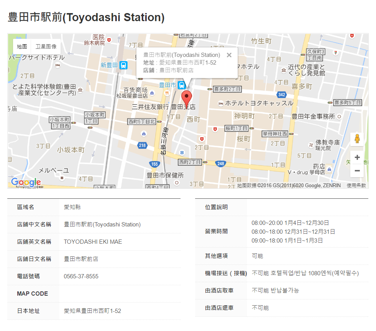The height and width of the screenshot is (331, 376).
Task: Click the V・drug 挙母店 pharmacy icon
Action: [330, 170]
